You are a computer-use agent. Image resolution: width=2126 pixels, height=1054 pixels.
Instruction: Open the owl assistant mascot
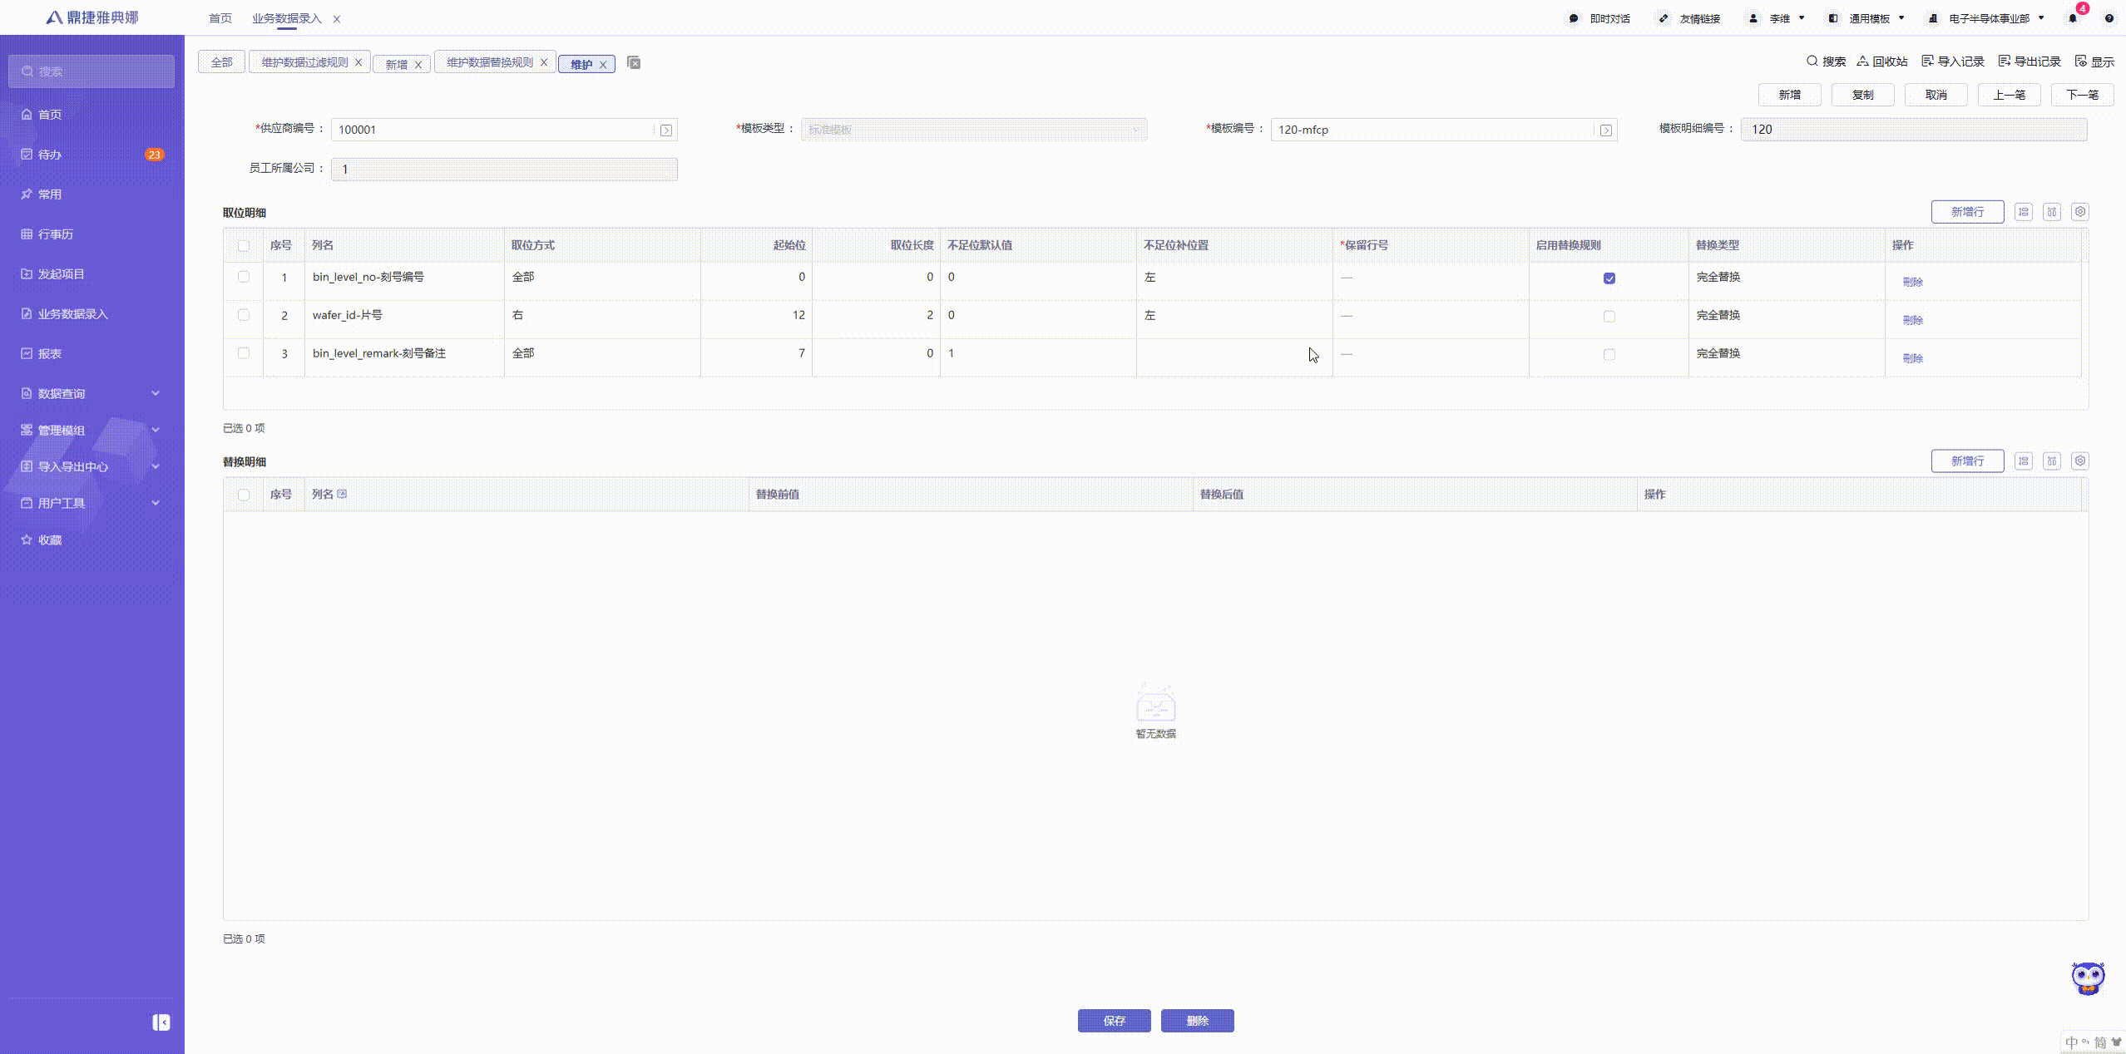coord(2087,978)
